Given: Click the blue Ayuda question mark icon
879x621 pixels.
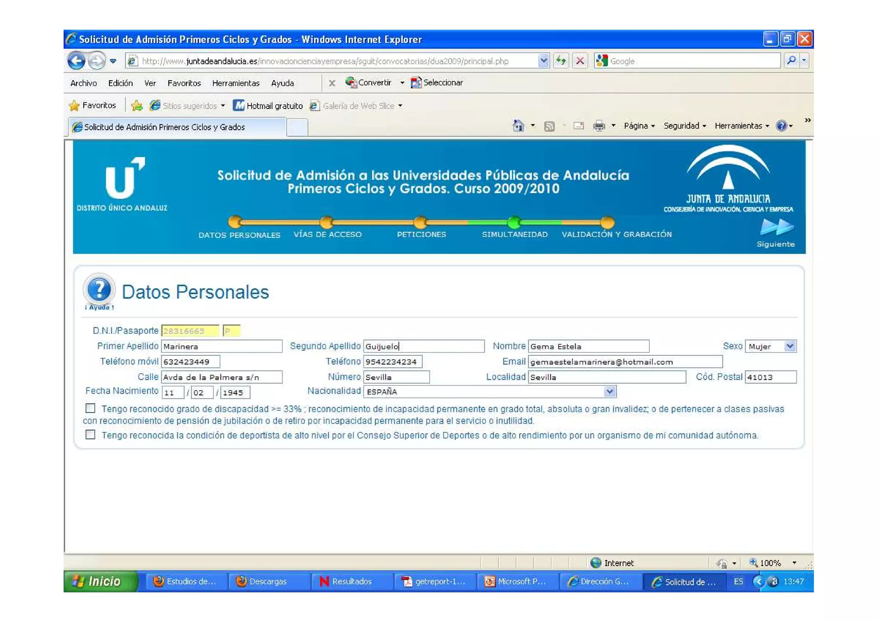Looking at the screenshot, I should pos(99,289).
